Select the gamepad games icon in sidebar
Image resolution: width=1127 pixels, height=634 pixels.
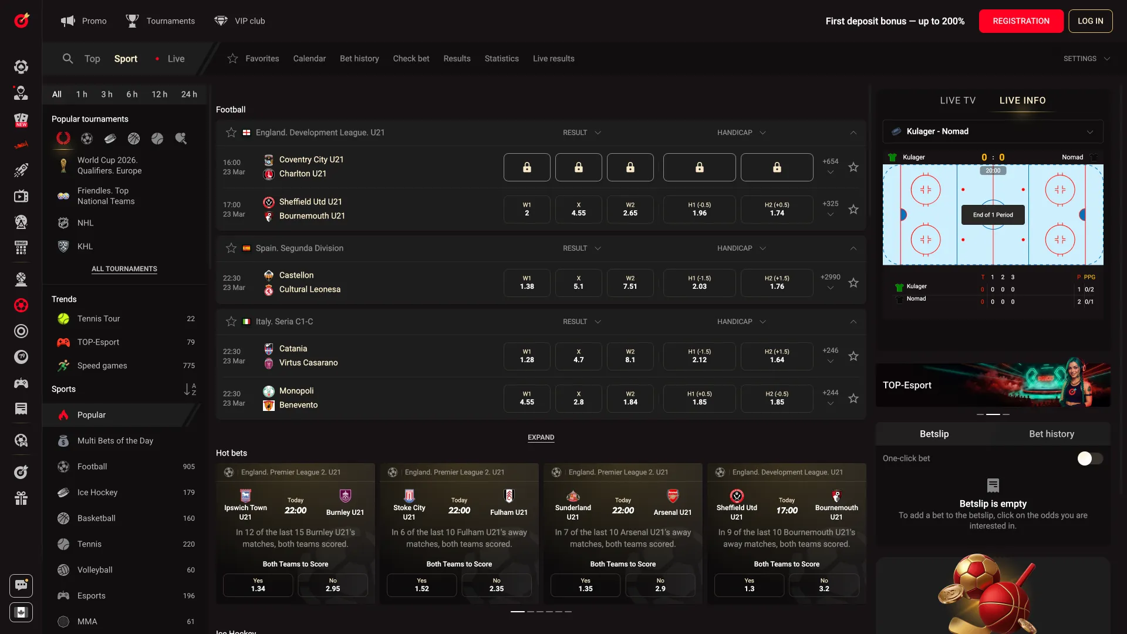click(21, 383)
